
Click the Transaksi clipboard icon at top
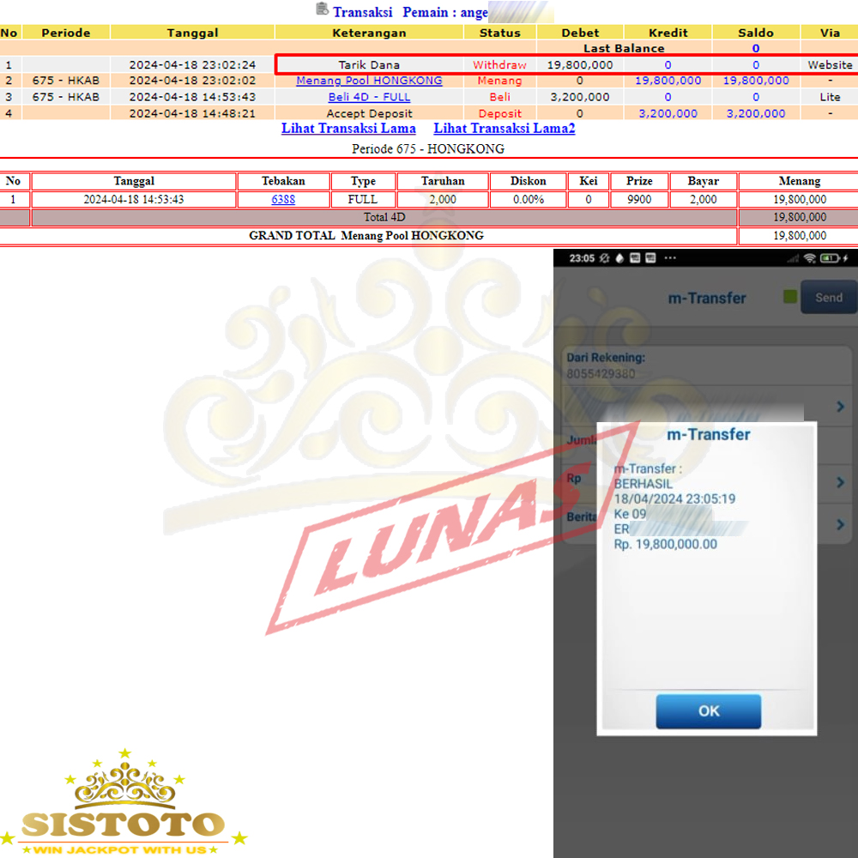tap(322, 10)
